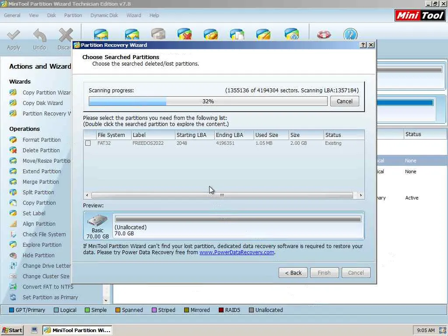Open the Disk menu
This screenshot has height=336, width=448.
52,15
